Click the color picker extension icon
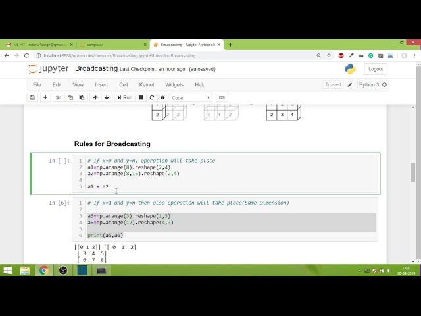Image resolution: width=421 pixels, height=316 pixels. pos(351,55)
